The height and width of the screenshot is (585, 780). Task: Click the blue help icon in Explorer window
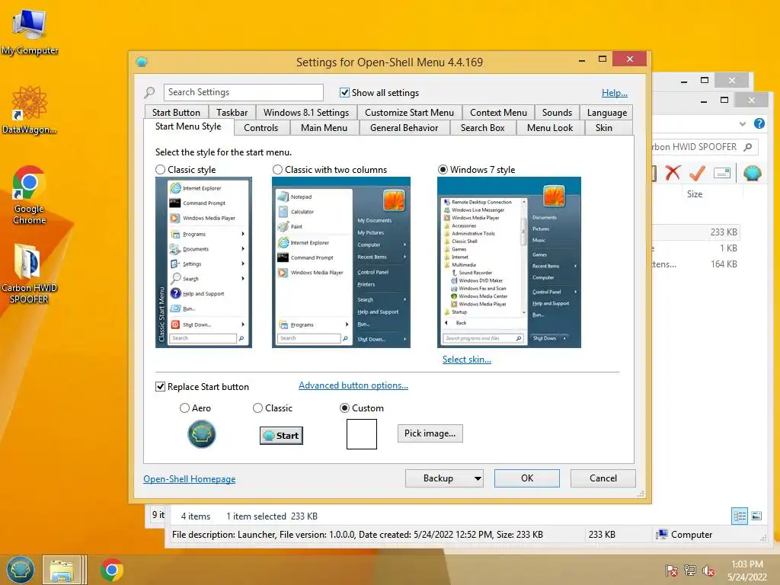pos(759,123)
